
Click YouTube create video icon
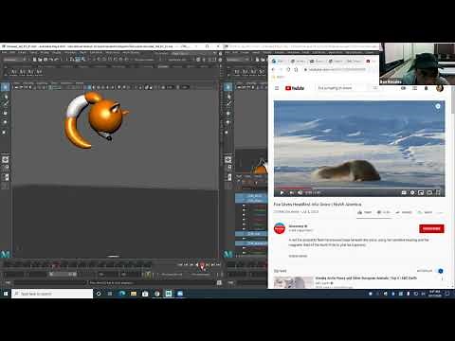[403, 88]
